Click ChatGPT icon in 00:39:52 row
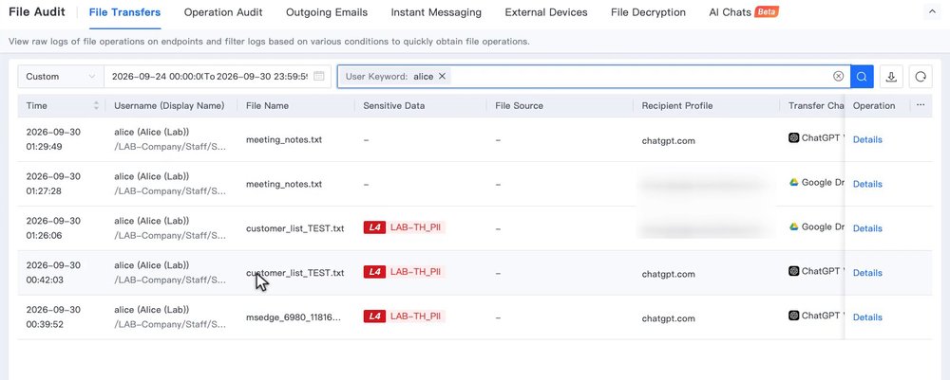 point(793,316)
